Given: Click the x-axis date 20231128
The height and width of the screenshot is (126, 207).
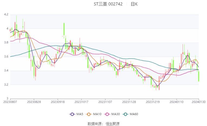Looking at the screenshot, I should pos(129,102).
